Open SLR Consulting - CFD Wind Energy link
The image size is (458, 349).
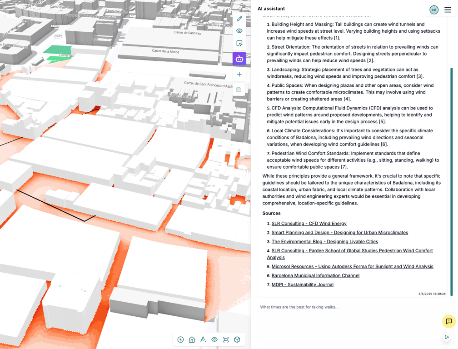309,224
